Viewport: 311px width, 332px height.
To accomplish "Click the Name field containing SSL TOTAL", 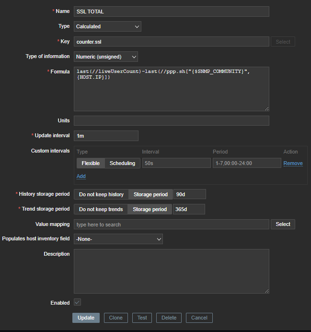I will [x=171, y=12].
